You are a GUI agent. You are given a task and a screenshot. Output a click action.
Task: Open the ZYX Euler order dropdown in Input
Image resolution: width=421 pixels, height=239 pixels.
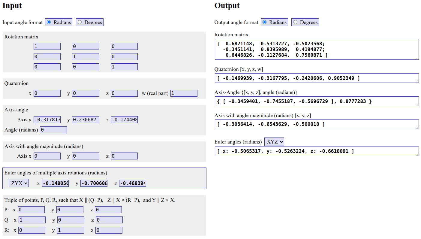coord(19,183)
